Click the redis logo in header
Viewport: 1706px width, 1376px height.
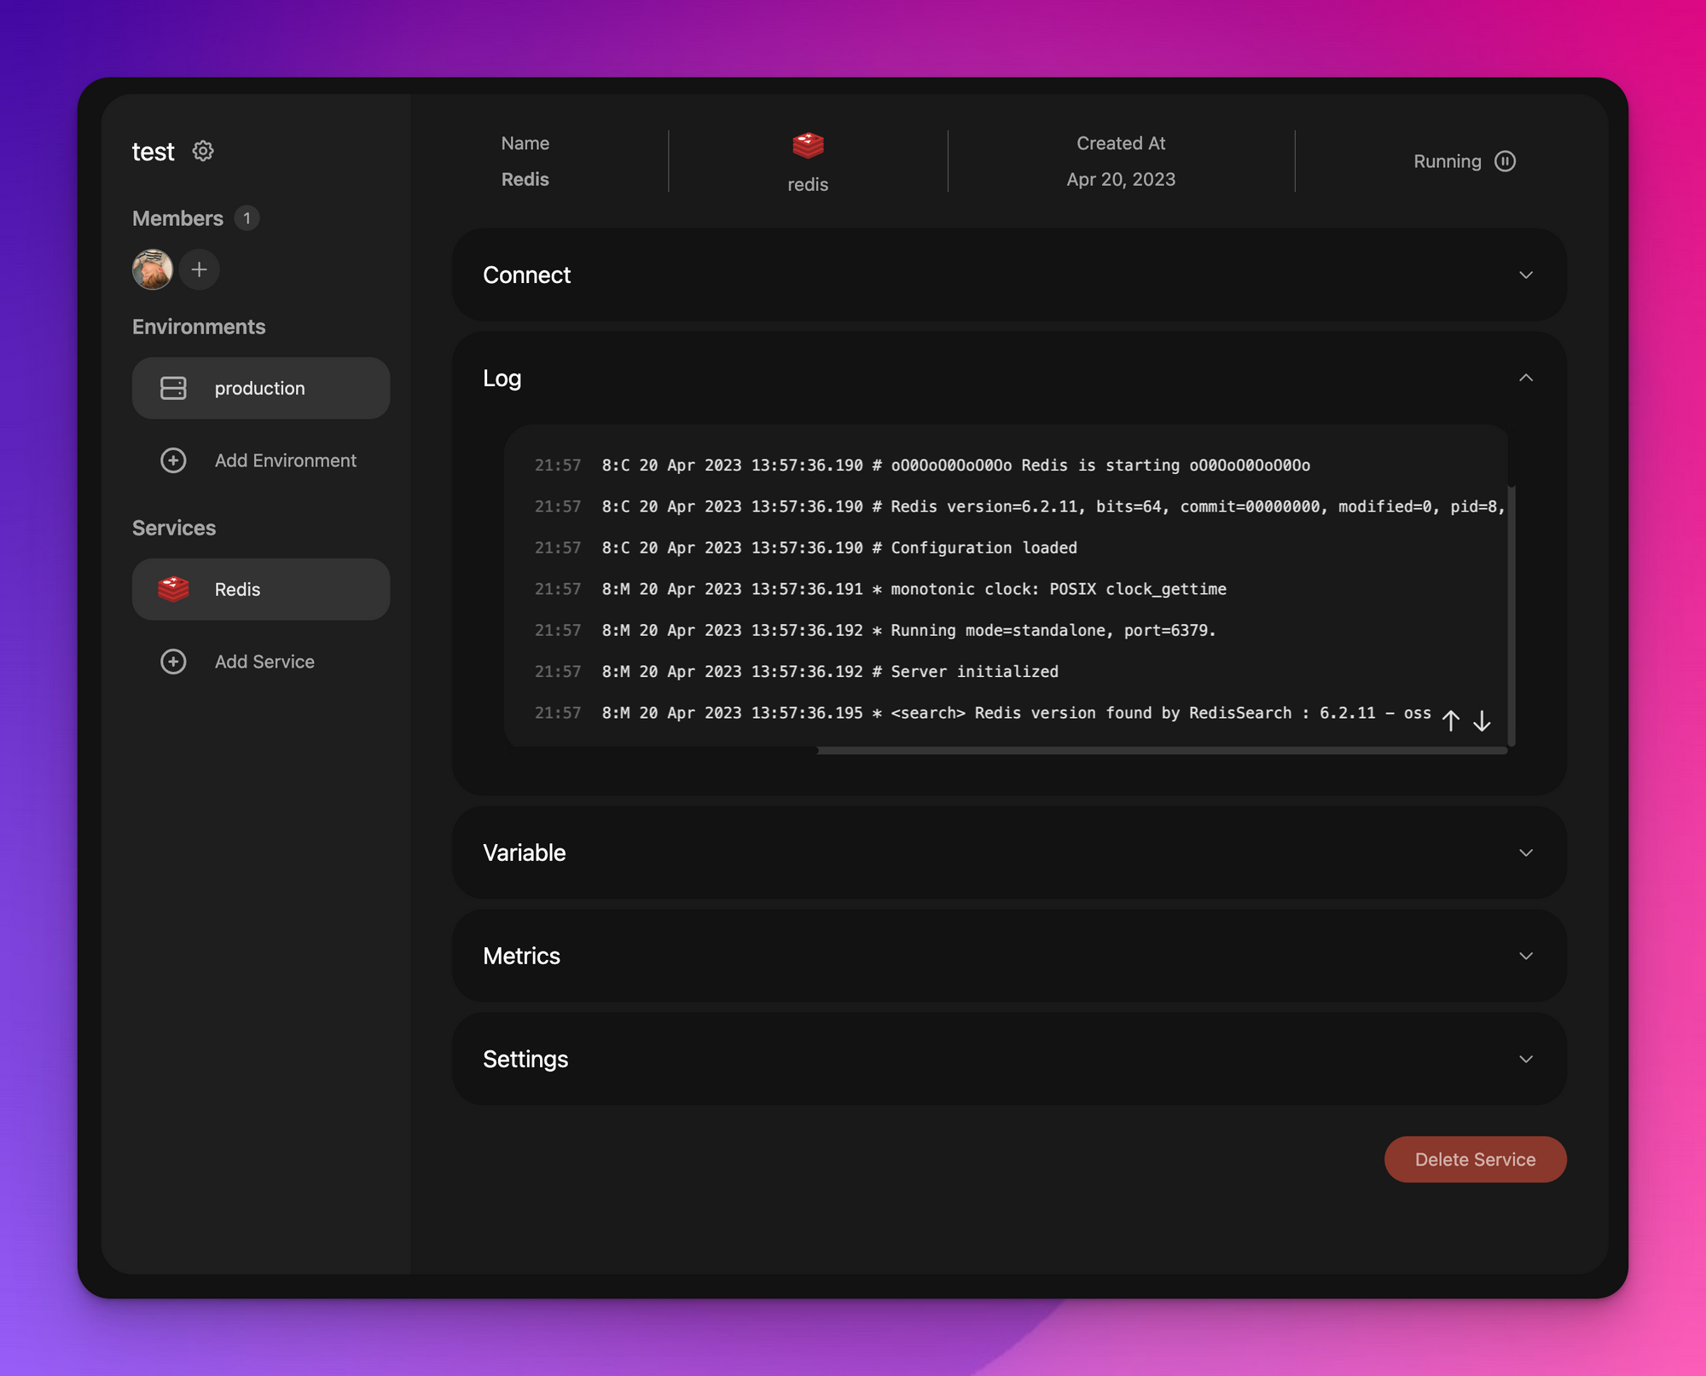[808, 145]
